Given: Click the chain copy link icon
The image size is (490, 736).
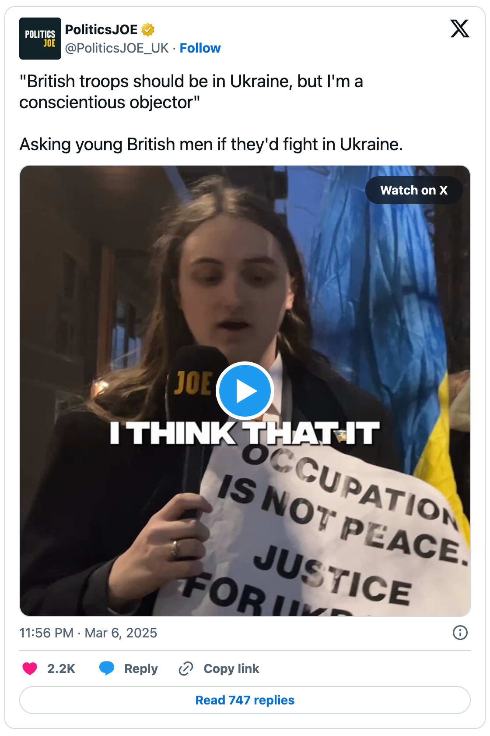Looking at the screenshot, I should coord(186,669).
